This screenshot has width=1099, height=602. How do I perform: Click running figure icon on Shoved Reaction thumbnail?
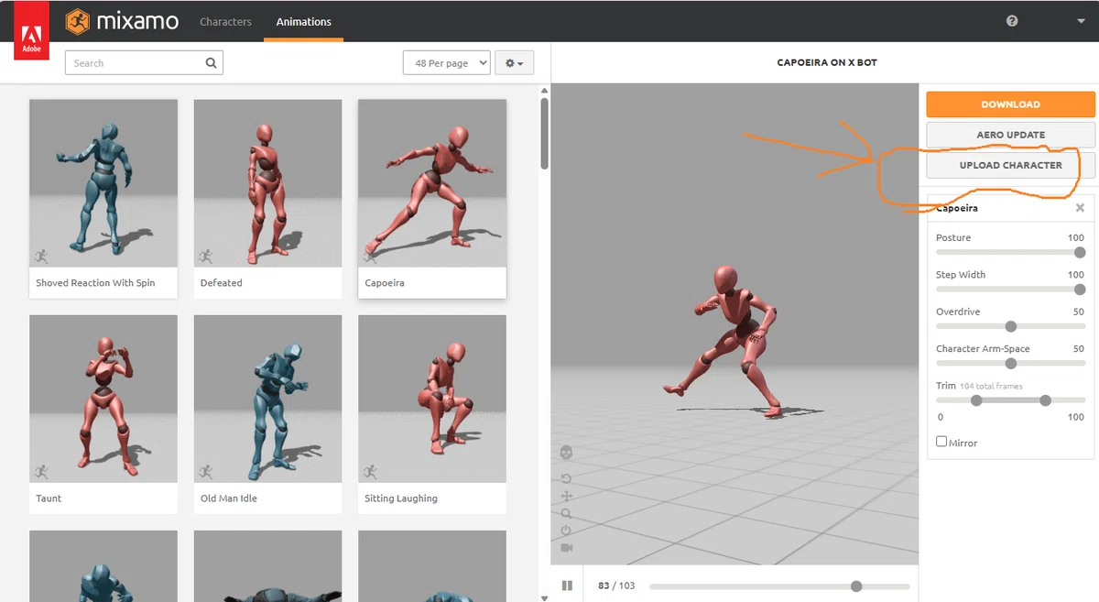pyautogui.click(x=40, y=256)
